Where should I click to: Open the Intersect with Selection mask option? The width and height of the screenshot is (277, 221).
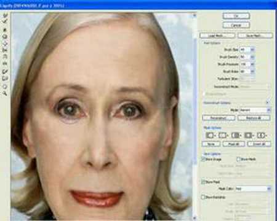249,135
